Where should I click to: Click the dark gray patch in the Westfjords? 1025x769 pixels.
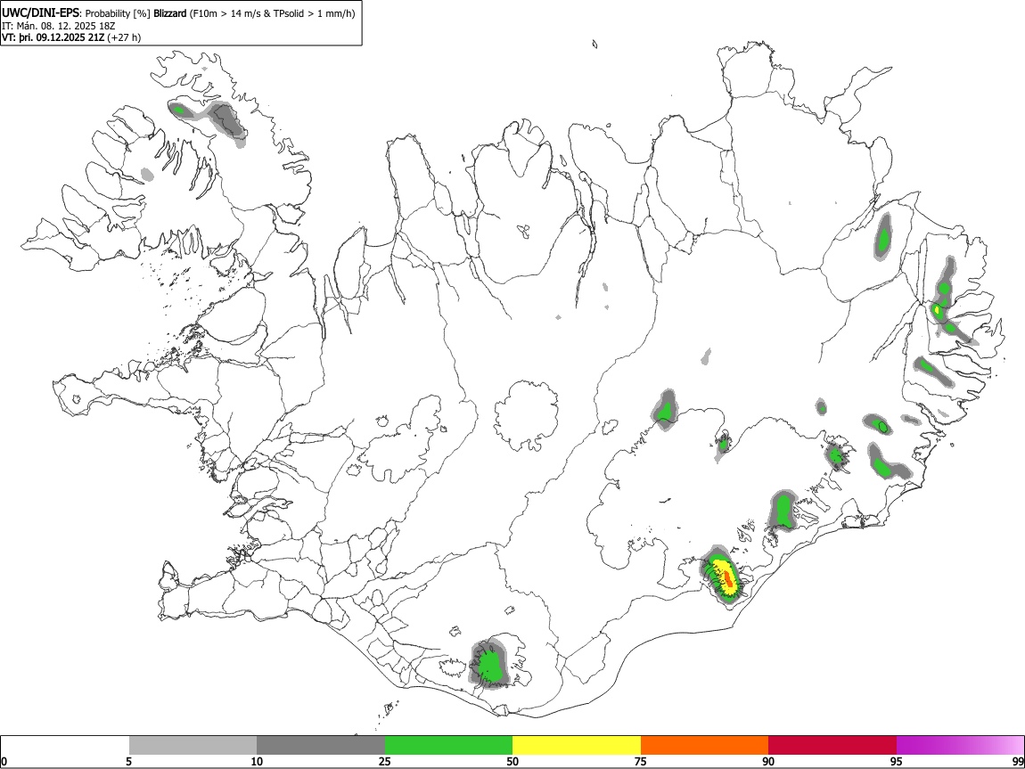coord(226,120)
